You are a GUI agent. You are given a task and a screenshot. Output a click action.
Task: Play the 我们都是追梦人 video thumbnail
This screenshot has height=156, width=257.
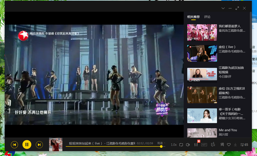pos(202,32)
